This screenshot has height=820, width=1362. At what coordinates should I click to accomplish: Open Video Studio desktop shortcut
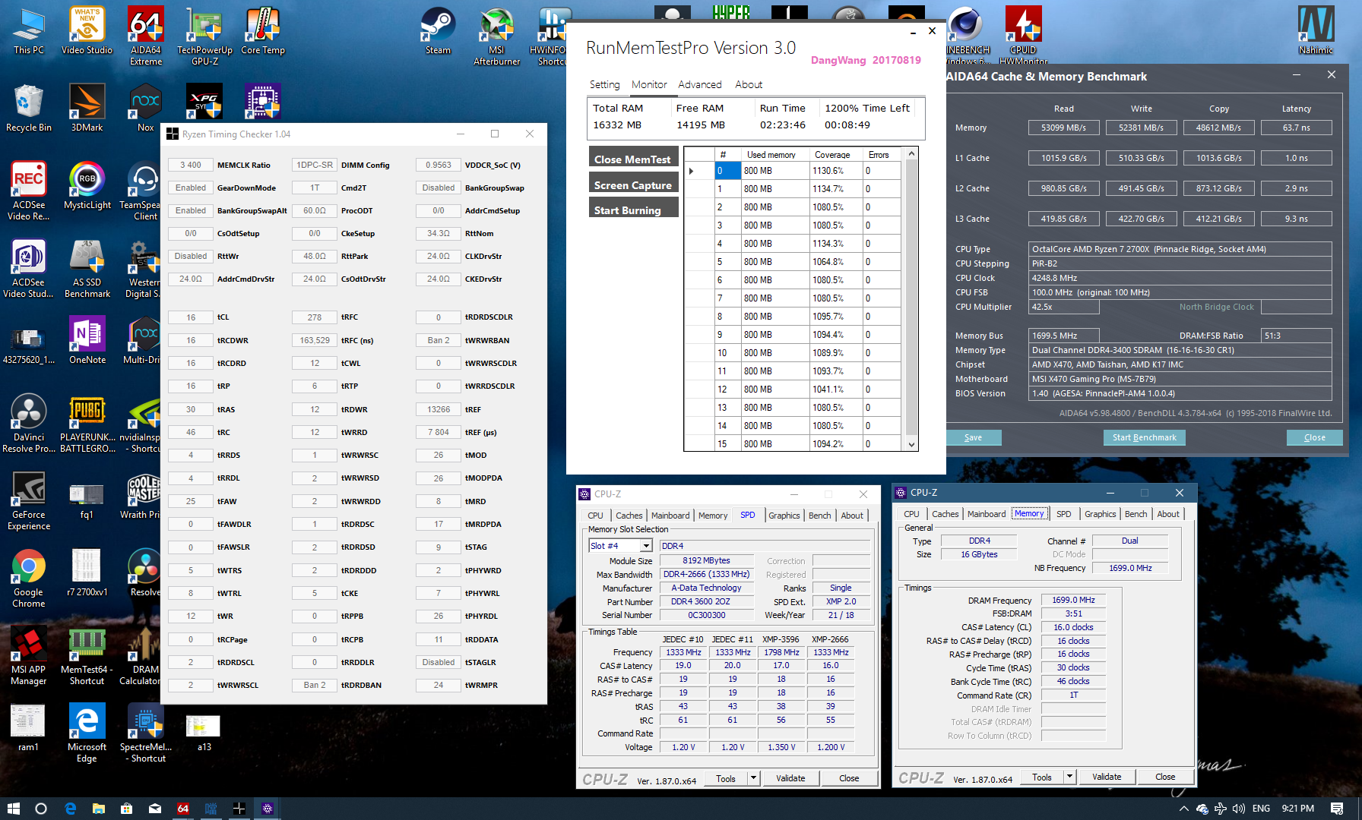coord(87,31)
